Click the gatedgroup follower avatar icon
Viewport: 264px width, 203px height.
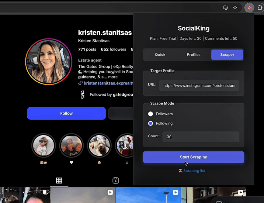(83, 95)
